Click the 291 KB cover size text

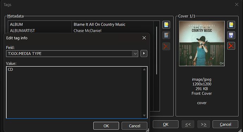coord(202,89)
